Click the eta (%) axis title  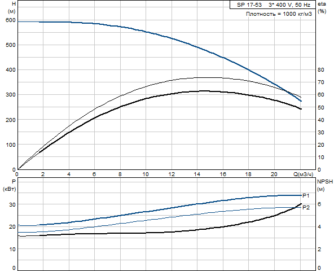322,8
